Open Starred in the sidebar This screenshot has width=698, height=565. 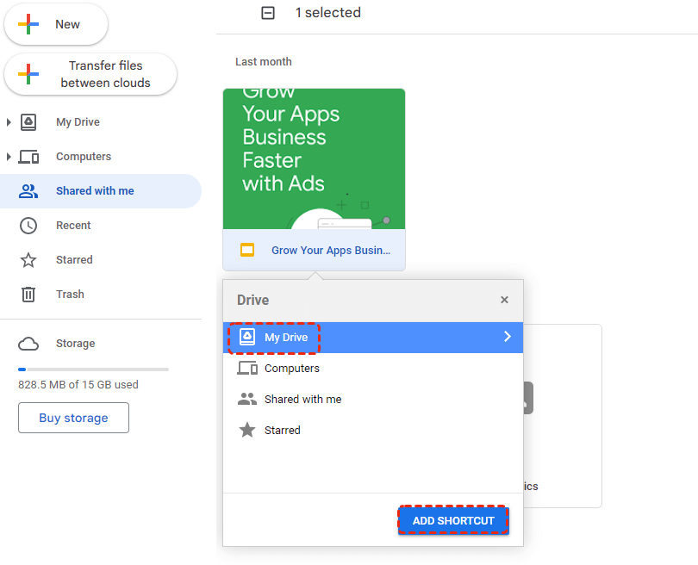point(74,260)
